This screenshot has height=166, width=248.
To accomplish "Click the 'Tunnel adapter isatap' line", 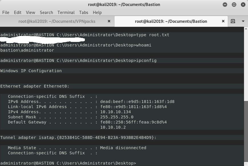I will (x=78, y=137).
